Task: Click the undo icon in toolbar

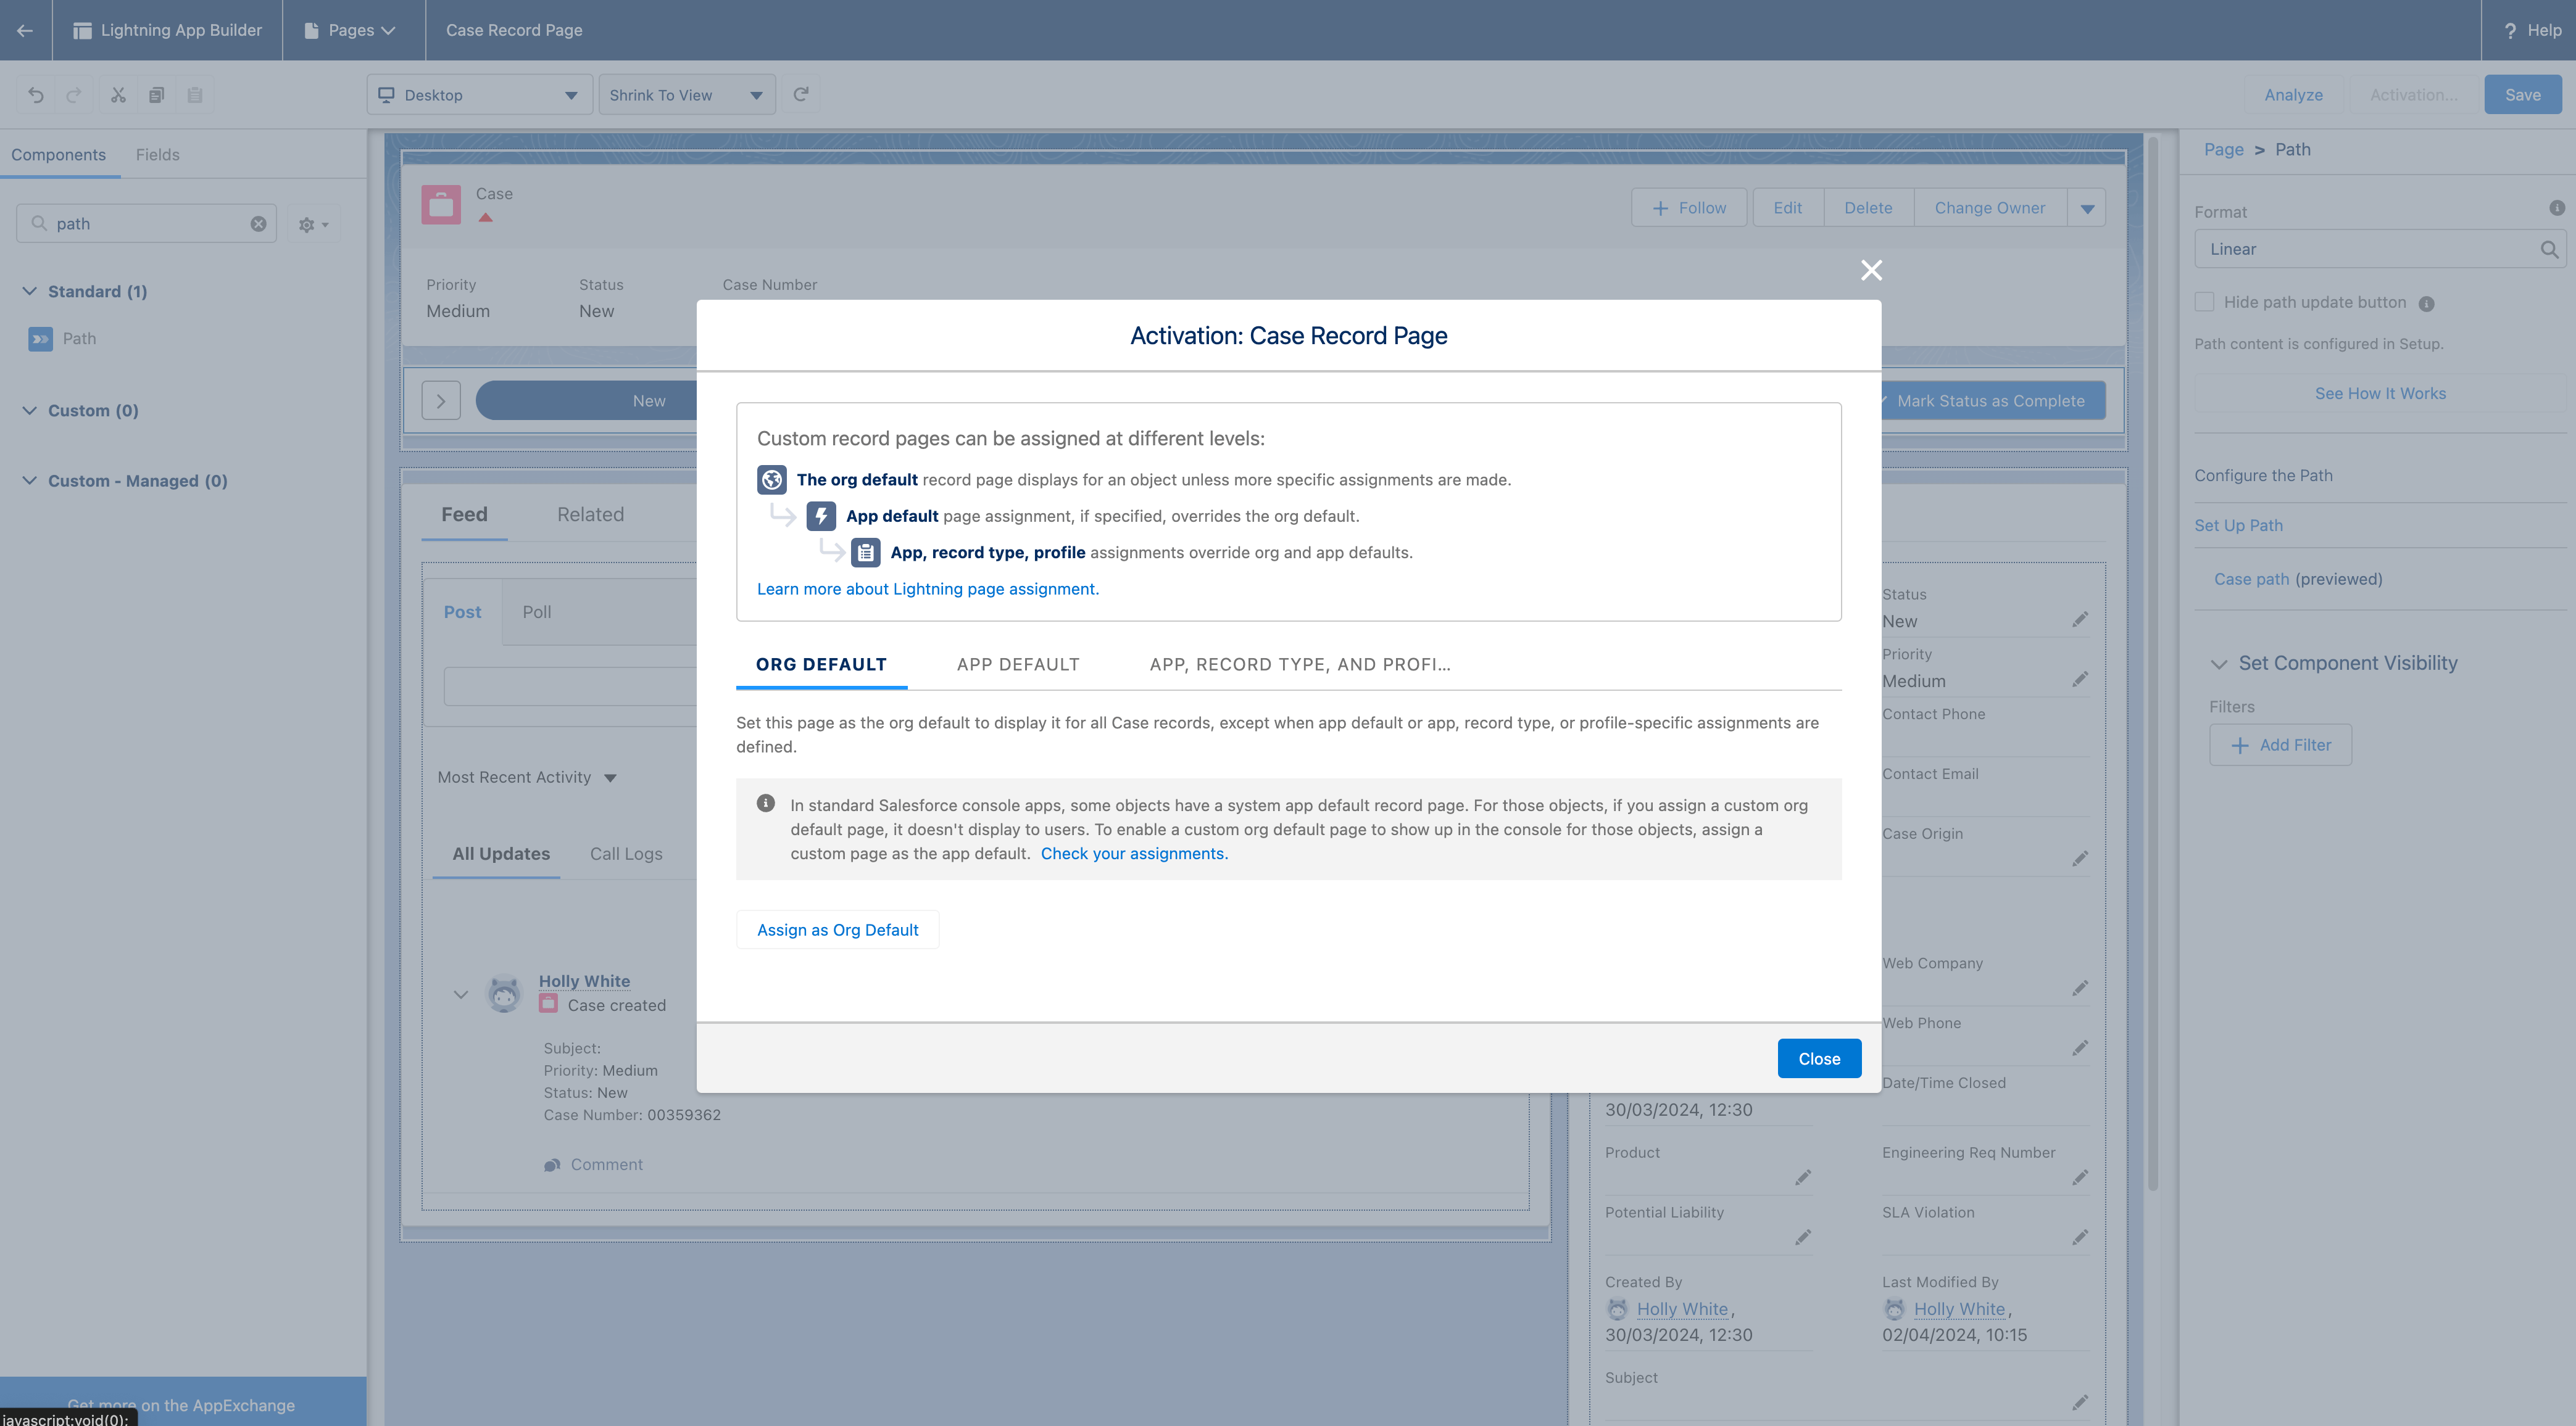Action: [x=36, y=95]
